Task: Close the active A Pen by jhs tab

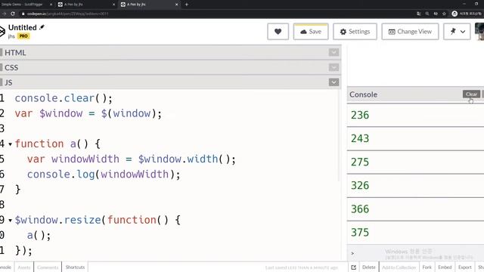Action: pos(176,5)
